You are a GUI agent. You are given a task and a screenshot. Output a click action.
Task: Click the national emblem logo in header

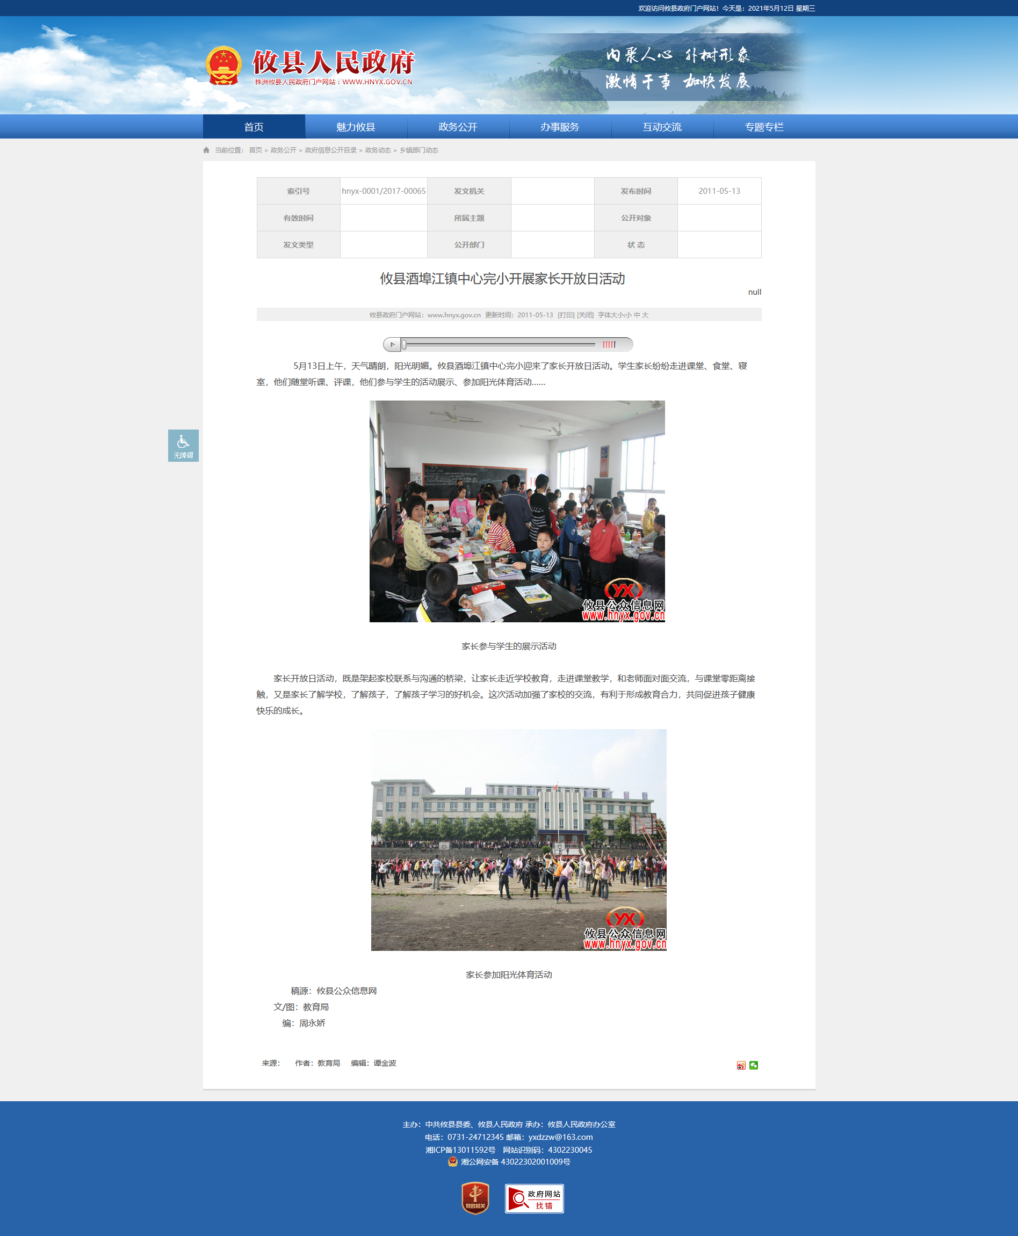(x=223, y=66)
